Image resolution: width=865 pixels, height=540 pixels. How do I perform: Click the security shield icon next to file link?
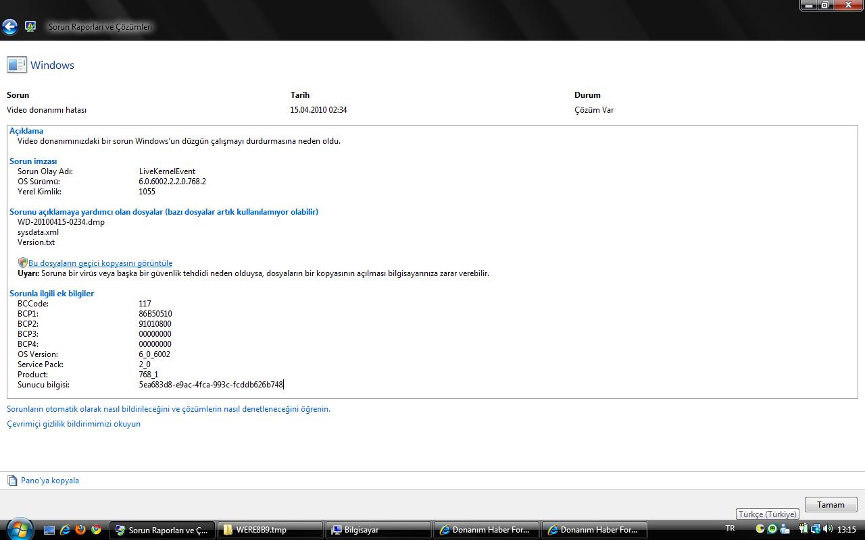pyautogui.click(x=22, y=263)
